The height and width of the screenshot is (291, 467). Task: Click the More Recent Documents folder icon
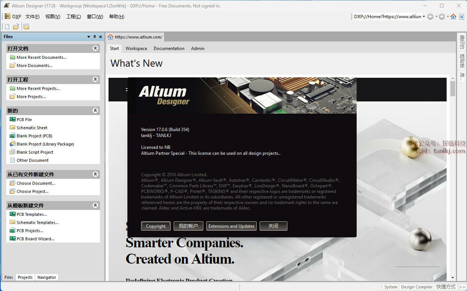[13, 57]
